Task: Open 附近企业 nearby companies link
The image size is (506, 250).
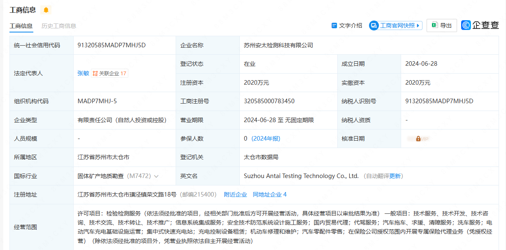Action: click(x=235, y=194)
